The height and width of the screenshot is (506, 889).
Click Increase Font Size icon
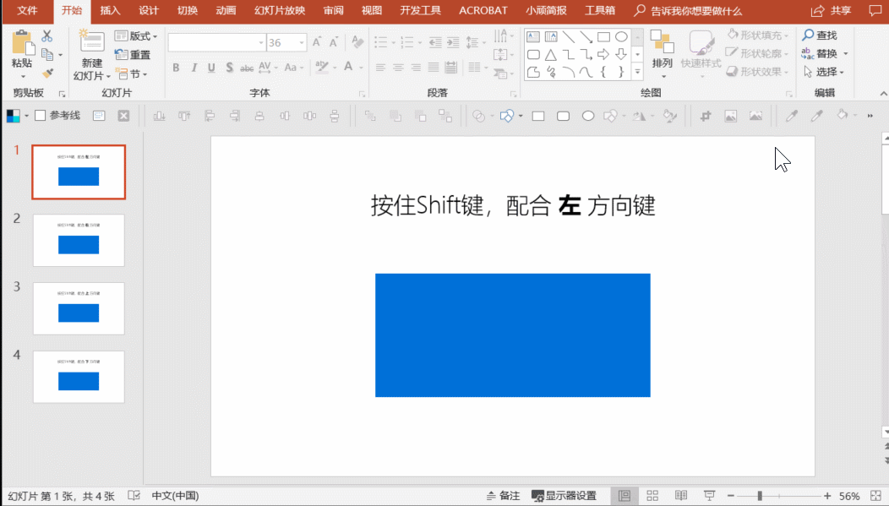(317, 42)
